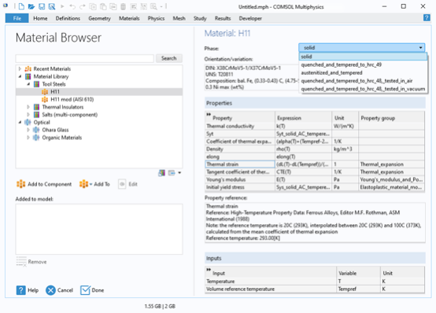Click the Help button at the bottom
The image size is (436, 313).
[x=28, y=290]
